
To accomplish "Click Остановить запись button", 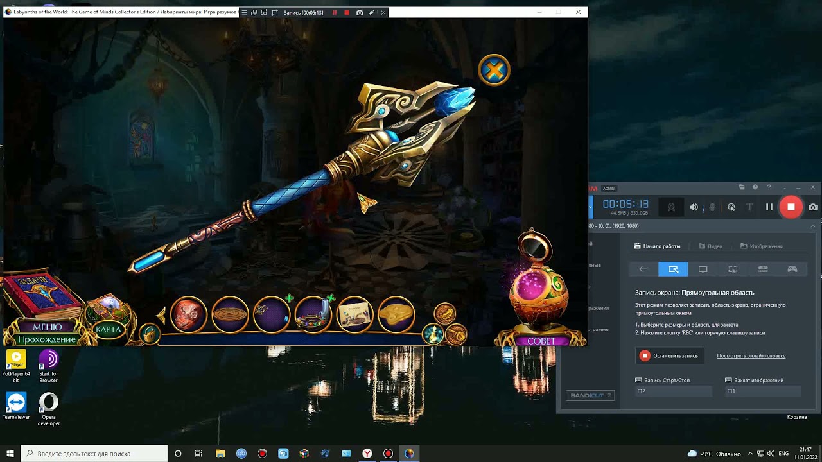I will tap(670, 355).
